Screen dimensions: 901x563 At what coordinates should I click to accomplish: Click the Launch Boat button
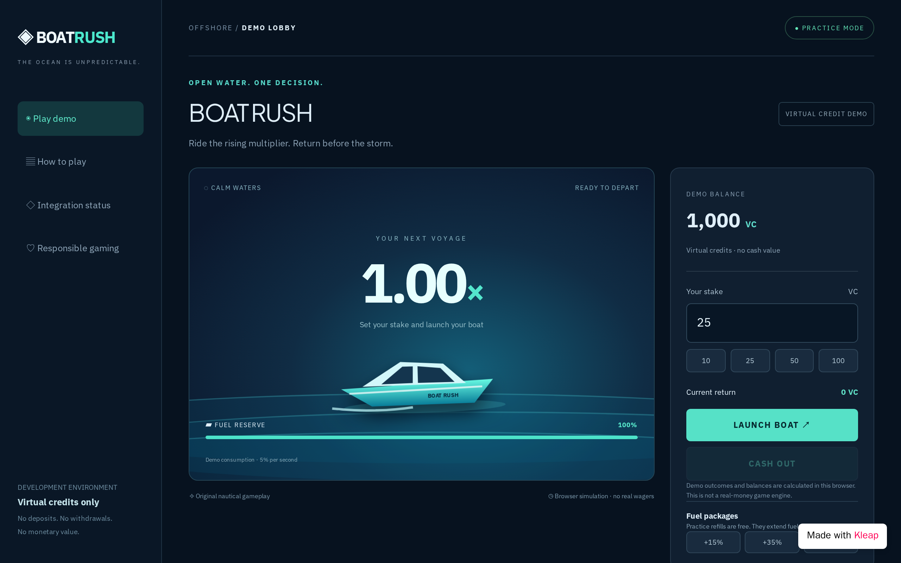pos(772,425)
